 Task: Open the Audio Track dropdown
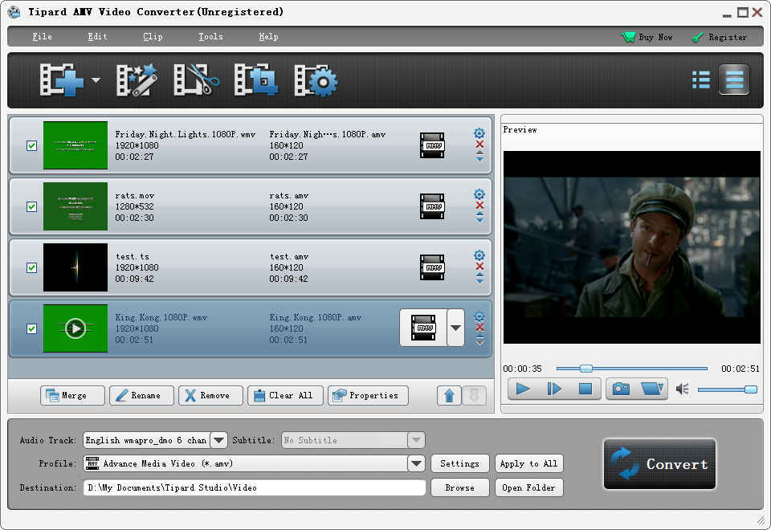click(x=218, y=440)
